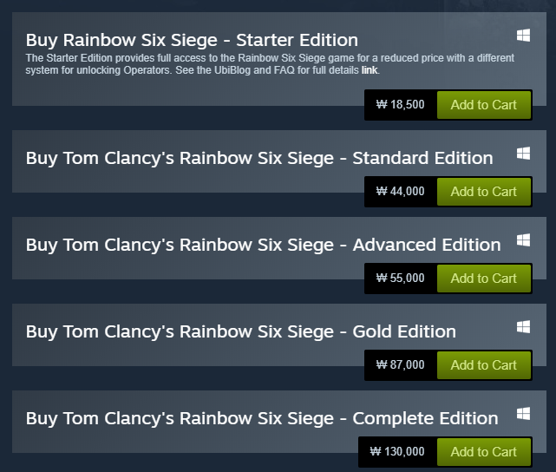Add Advanced Edition to cart
This screenshot has height=472, width=556.
(x=484, y=279)
